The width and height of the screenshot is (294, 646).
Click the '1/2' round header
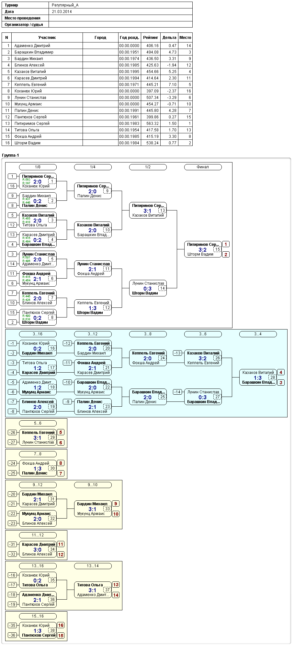[148, 167]
